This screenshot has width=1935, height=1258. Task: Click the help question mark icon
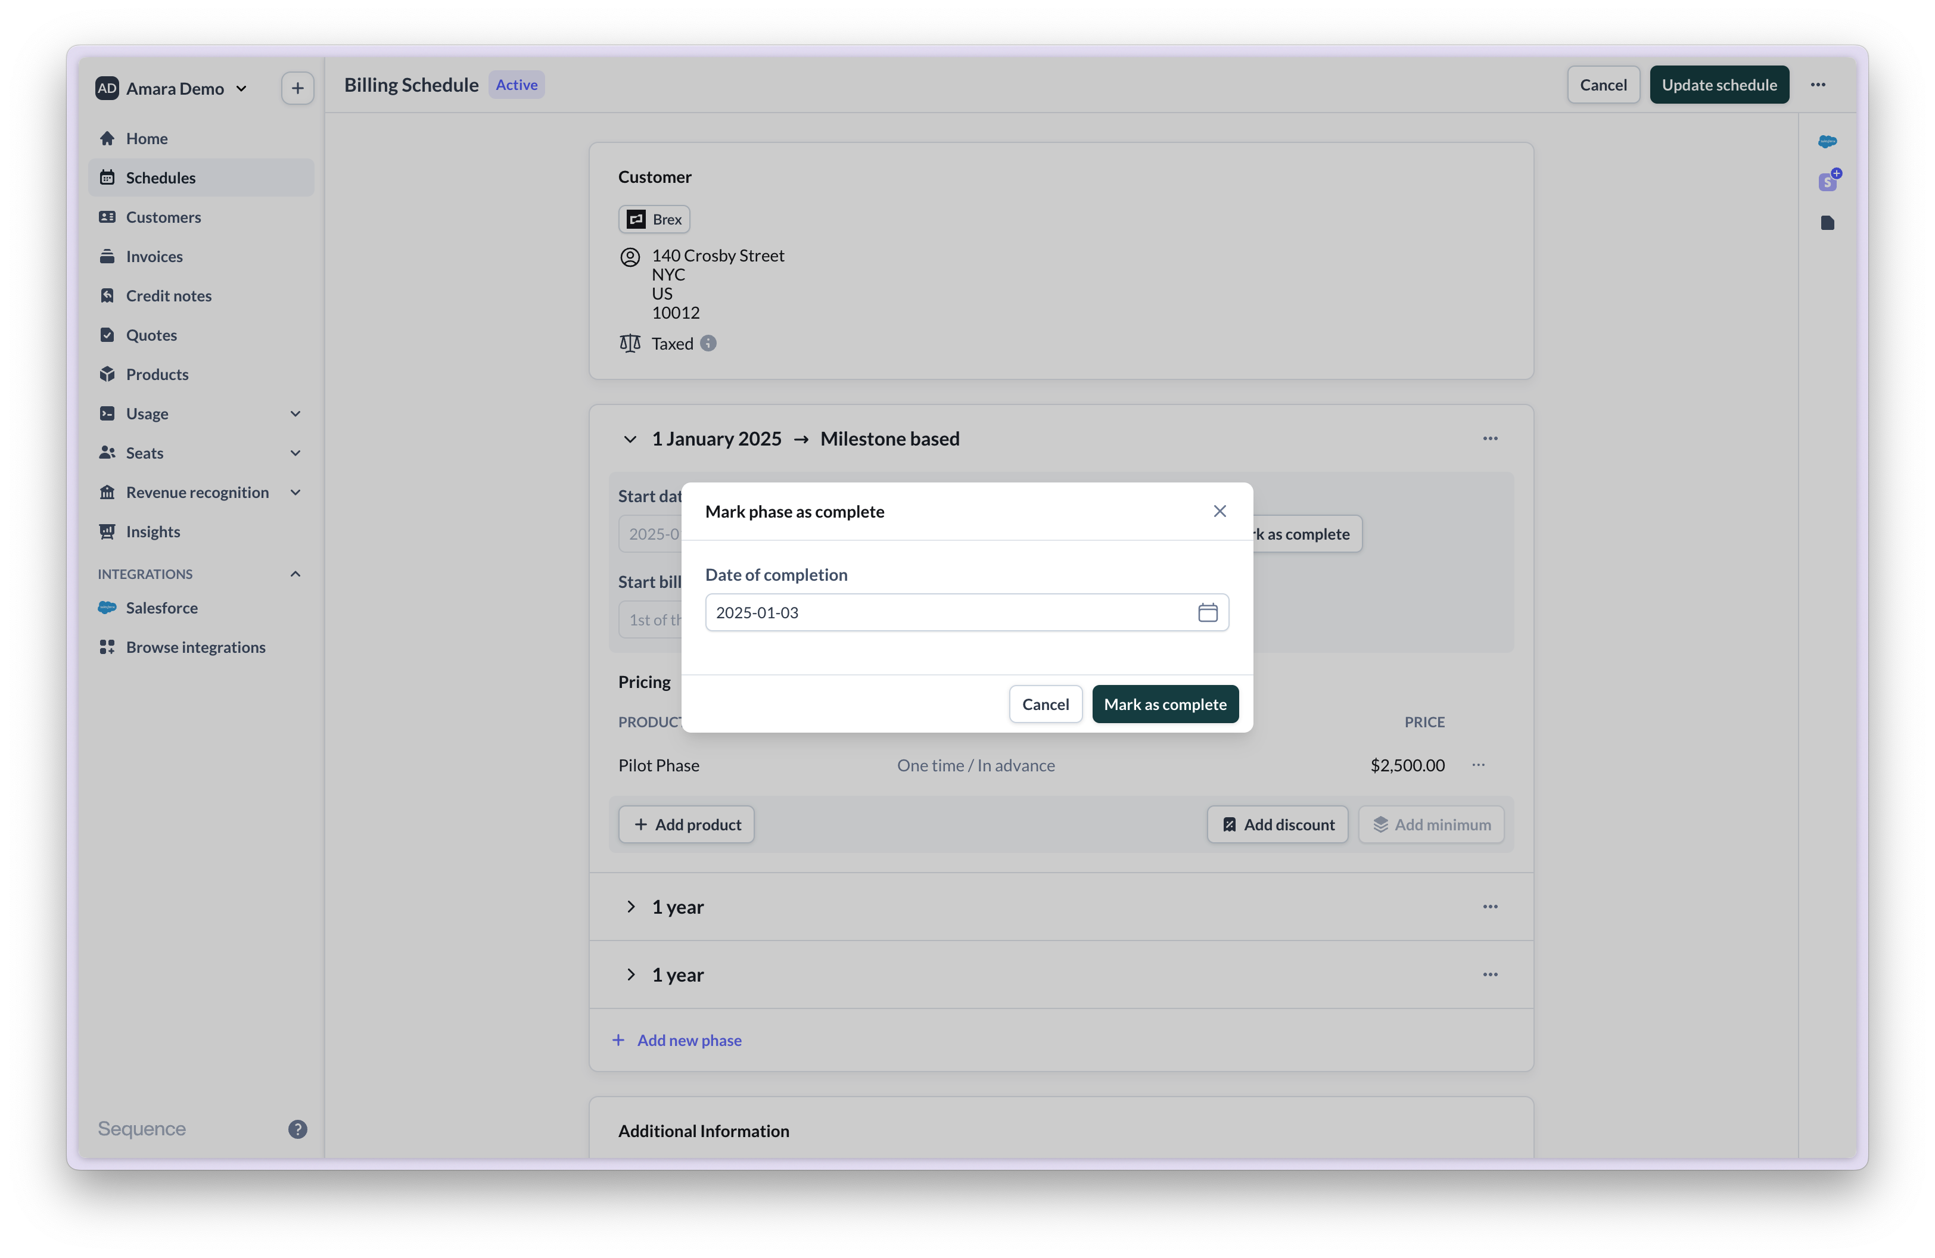tap(297, 1129)
